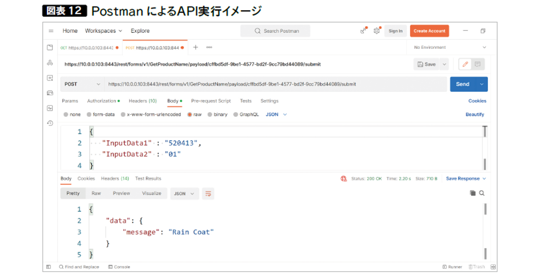Select the form-data radio button

pyautogui.click(x=89, y=114)
